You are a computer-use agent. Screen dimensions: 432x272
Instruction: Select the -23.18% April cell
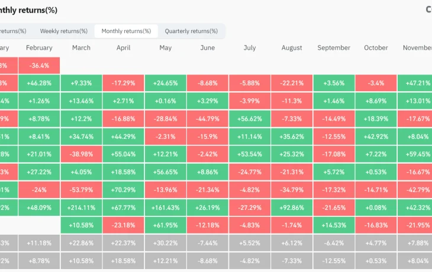pyautogui.click(x=124, y=225)
